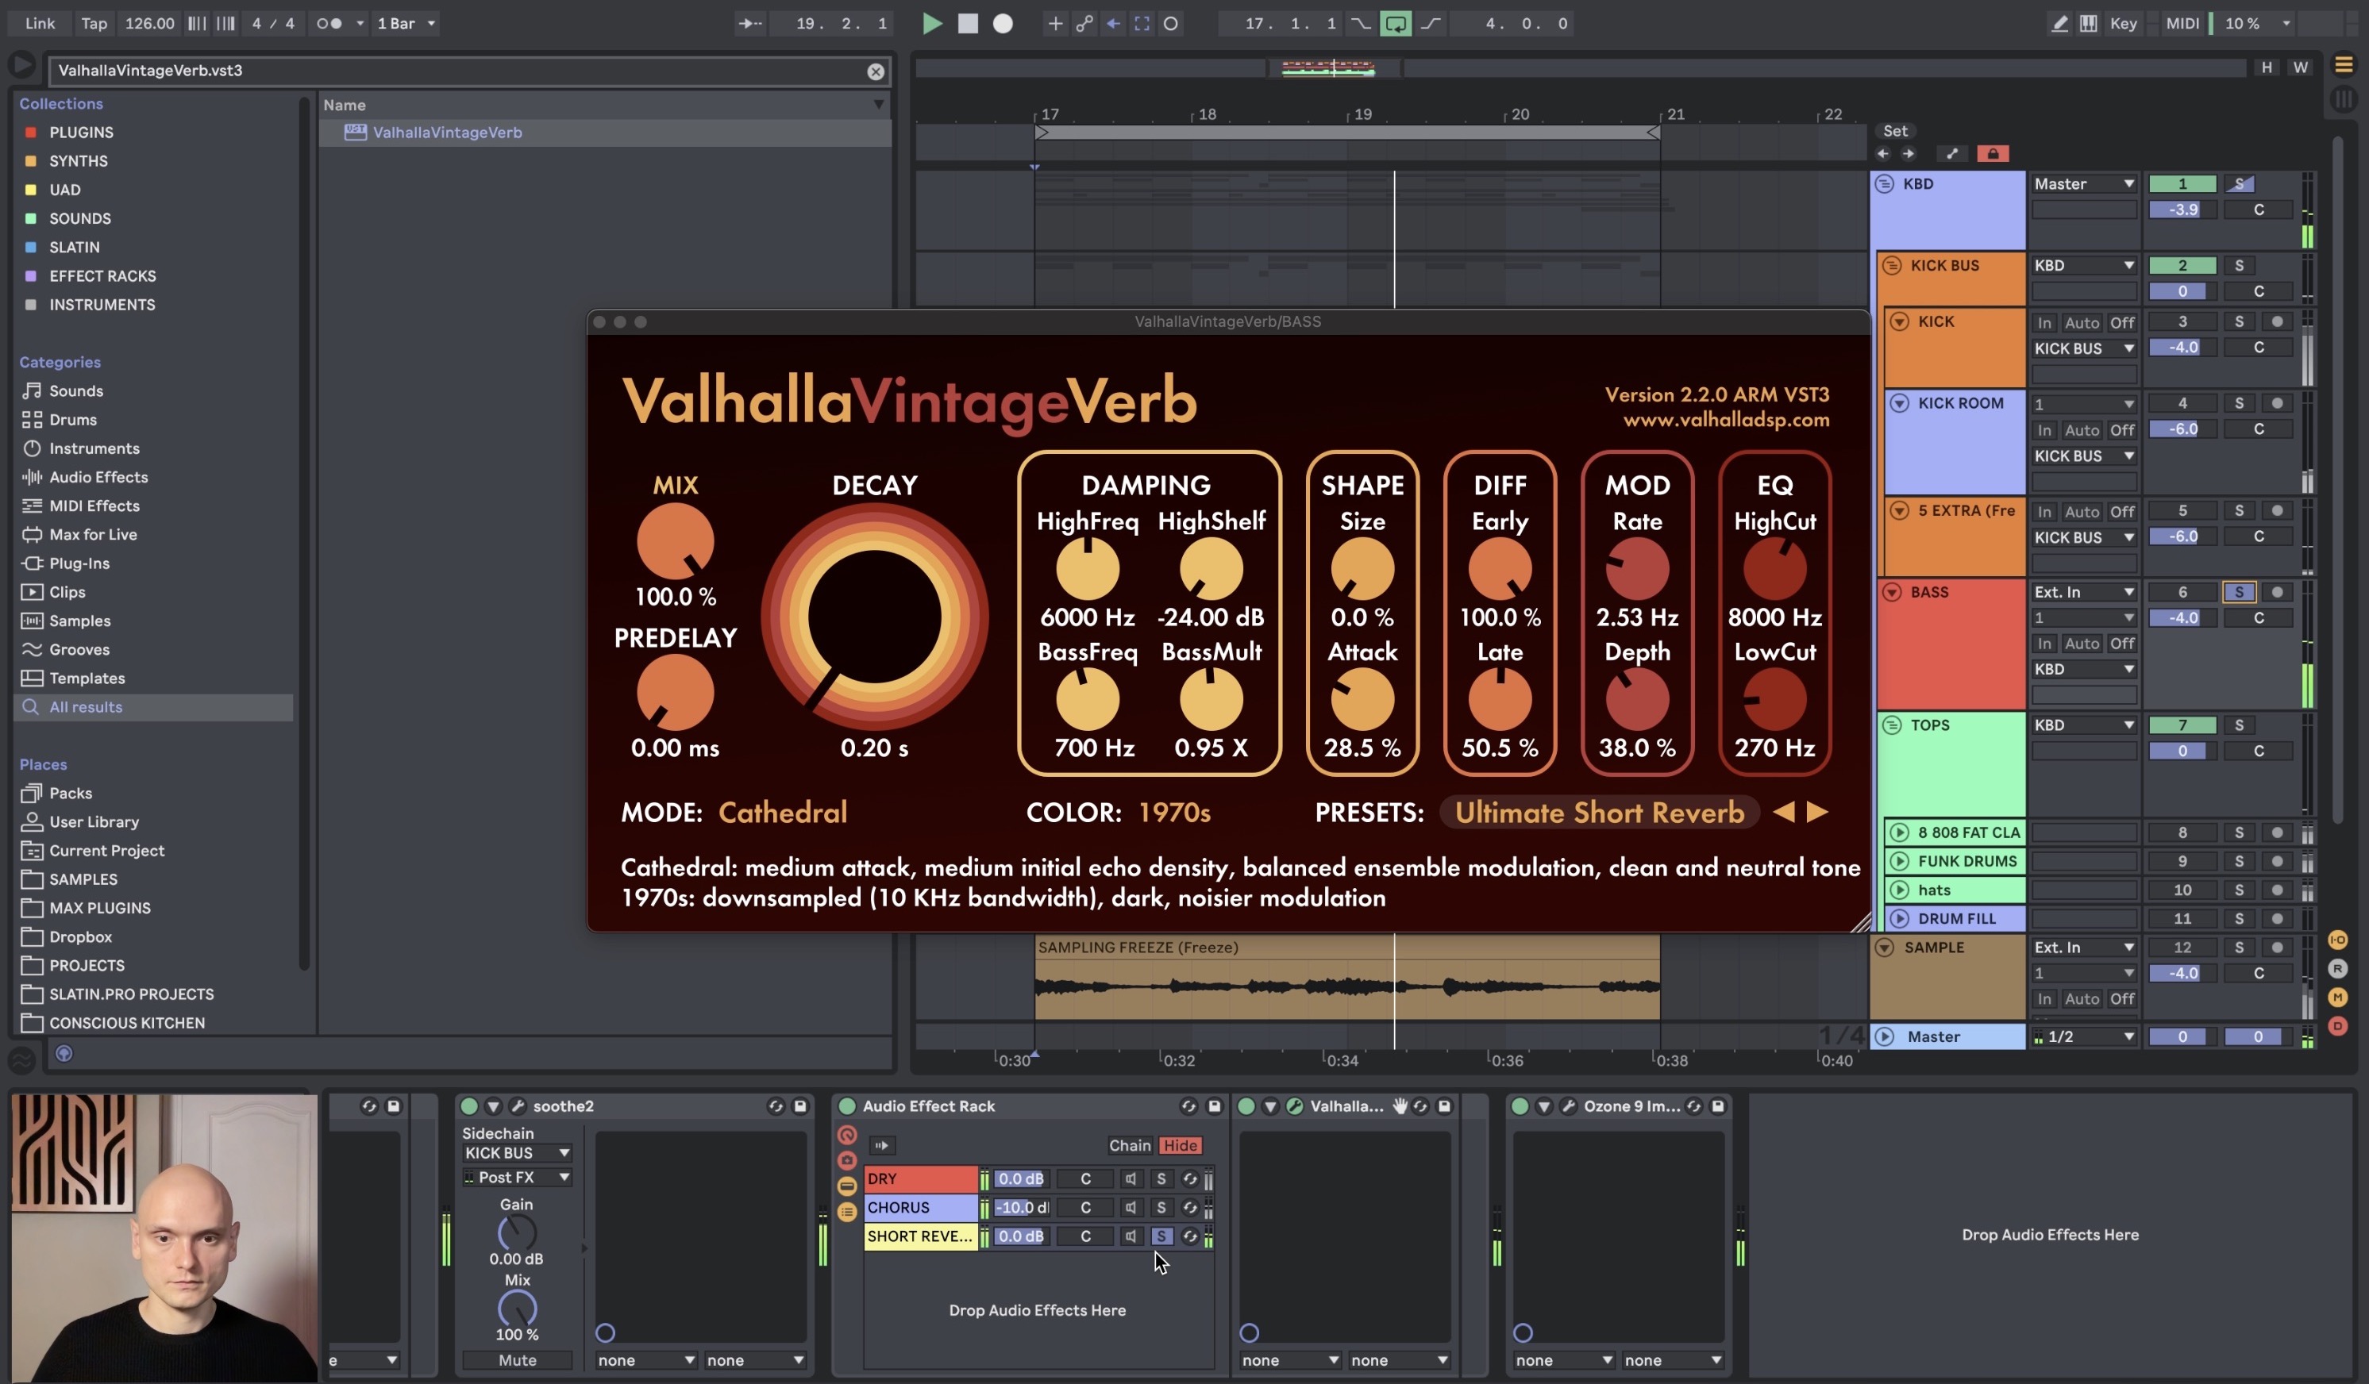Click the Cathedral MODE selector
Screen dimensions: 2369x1384
(x=782, y=812)
